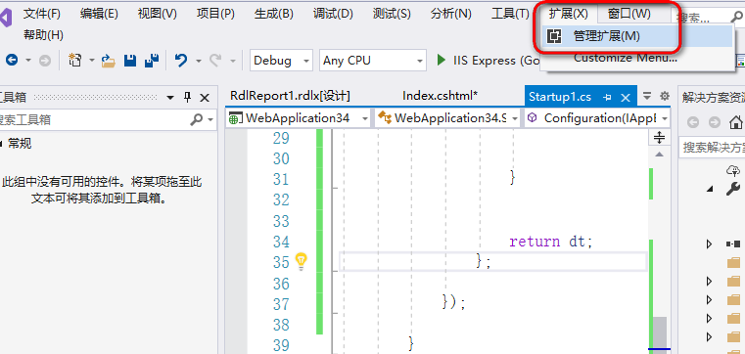
Task: Click the editor split window handle
Action: pyautogui.click(x=660, y=138)
